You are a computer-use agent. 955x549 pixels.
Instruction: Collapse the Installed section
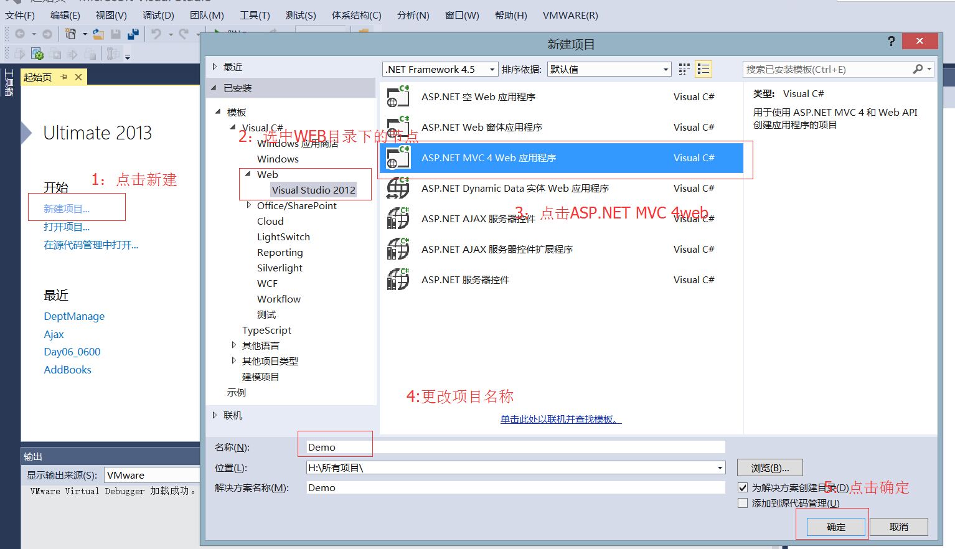[214, 88]
